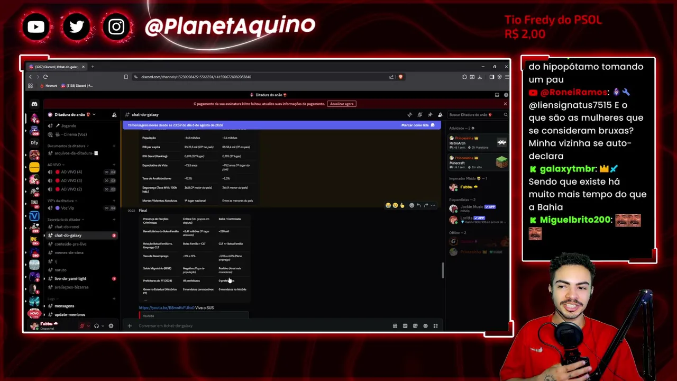
Task: Open pinned messages in channel header
Action: 430,115
